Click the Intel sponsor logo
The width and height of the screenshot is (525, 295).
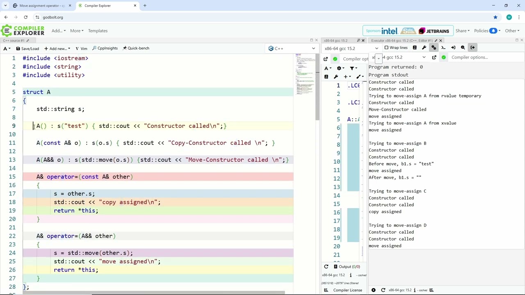tap(390, 31)
